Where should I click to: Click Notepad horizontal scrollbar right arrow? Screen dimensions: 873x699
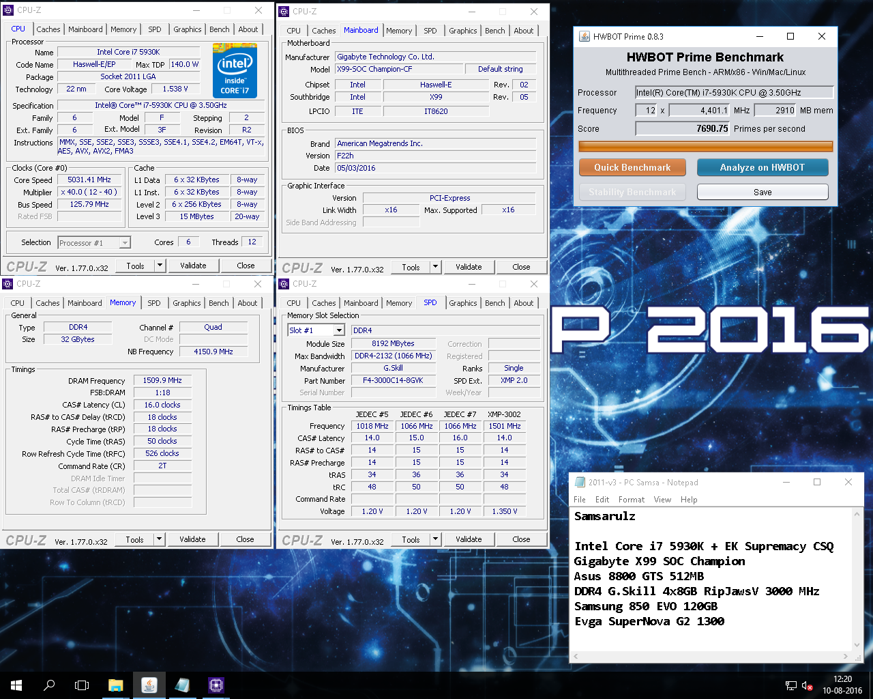(847, 657)
